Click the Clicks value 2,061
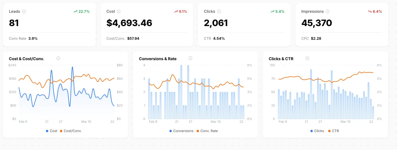The height and width of the screenshot is (150, 397). [x=216, y=23]
